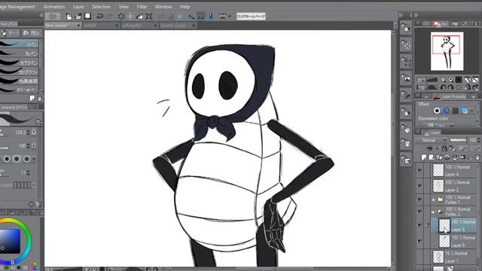Open the Filter menu
482x271 pixels.
click(x=142, y=7)
